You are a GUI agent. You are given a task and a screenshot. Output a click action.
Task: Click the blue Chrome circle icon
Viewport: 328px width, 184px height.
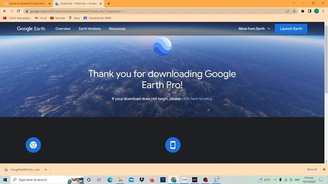pos(33,145)
